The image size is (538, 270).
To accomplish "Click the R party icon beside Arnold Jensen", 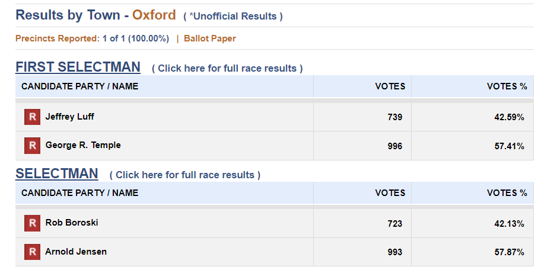I will click(32, 252).
